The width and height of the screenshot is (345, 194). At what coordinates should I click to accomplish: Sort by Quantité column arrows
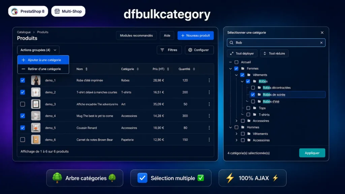point(194,69)
